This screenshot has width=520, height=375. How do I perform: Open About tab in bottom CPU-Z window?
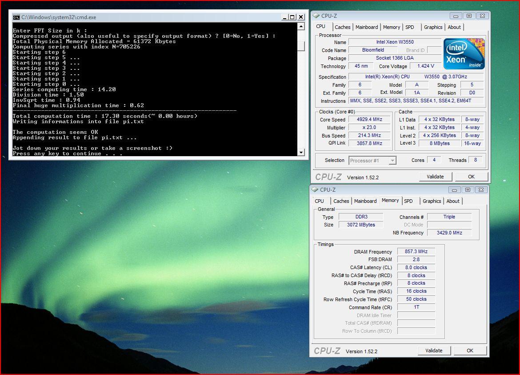pos(453,201)
